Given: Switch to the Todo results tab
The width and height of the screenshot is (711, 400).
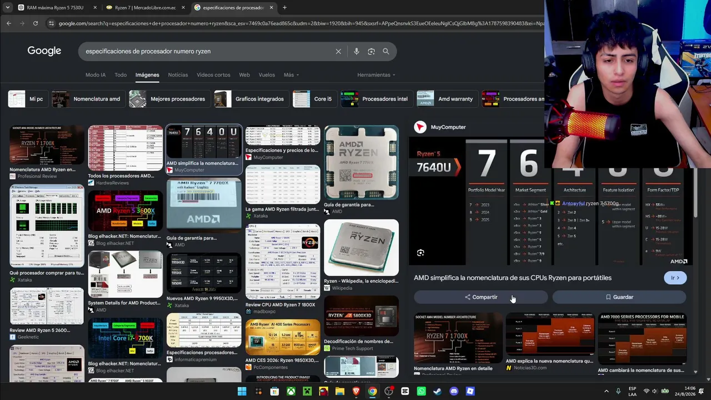Looking at the screenshot, I should tap(121, 75).
